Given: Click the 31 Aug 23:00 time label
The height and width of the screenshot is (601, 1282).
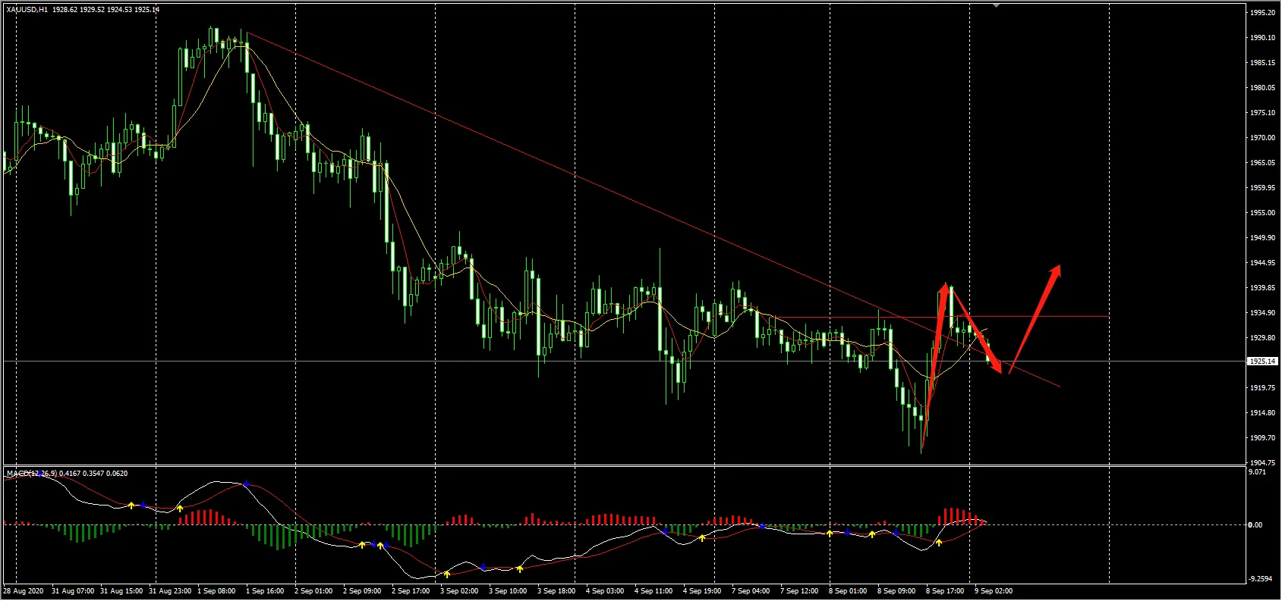Looking at the screenshot, I should point(170,591).
